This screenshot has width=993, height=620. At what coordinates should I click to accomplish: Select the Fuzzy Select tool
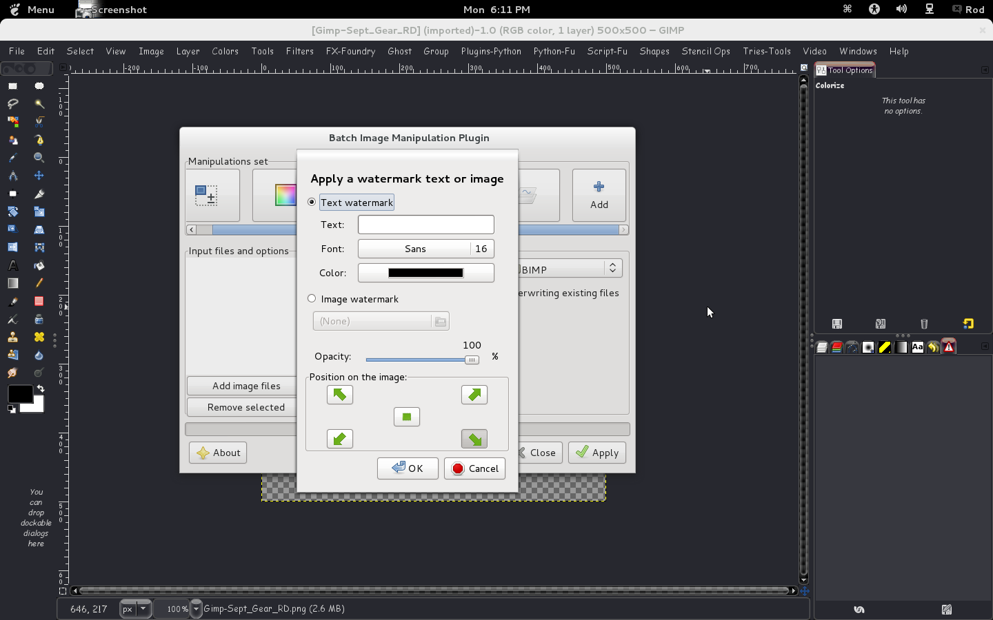[x=39, y=103]
